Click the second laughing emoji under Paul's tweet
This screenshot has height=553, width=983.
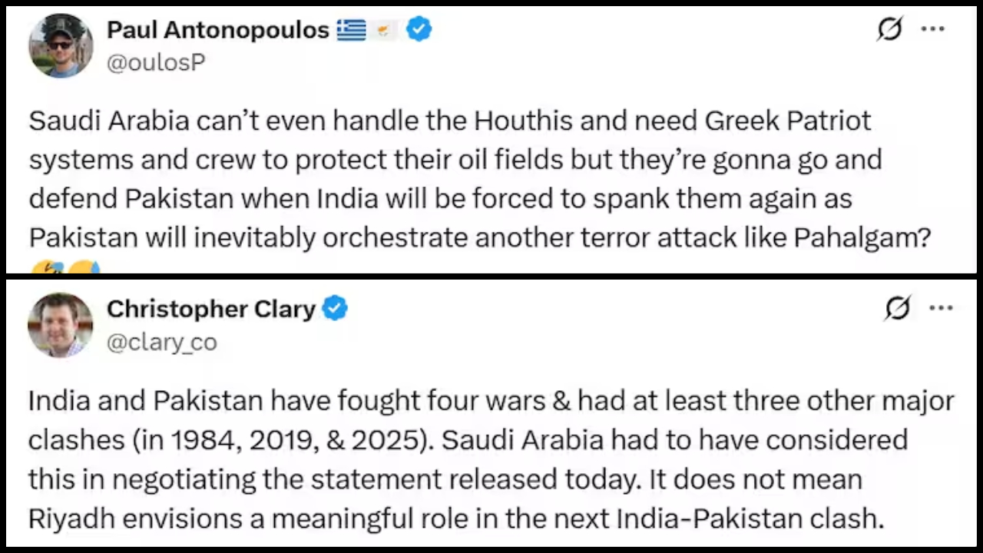[x=83, y=267]
